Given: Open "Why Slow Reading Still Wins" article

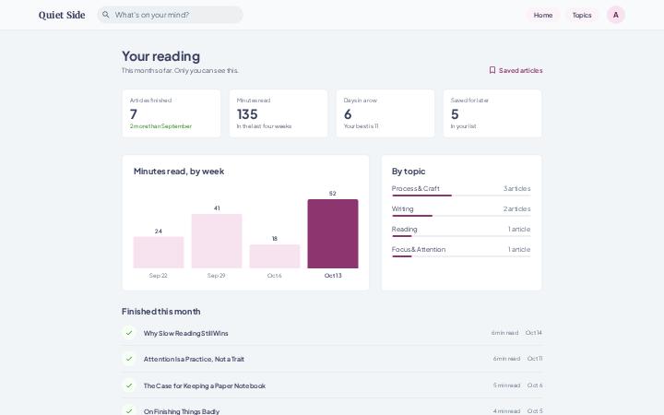Looking at the screenshot, I should tap(186, 333).
